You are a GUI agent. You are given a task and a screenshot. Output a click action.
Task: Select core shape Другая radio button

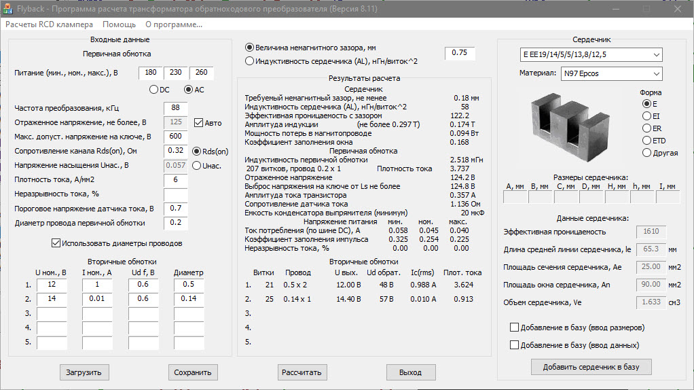(646, 153)
